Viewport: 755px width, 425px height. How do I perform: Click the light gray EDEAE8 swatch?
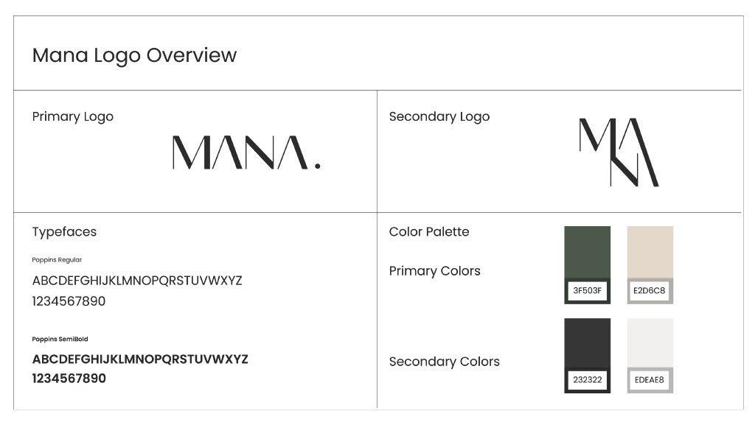point(650,343)
